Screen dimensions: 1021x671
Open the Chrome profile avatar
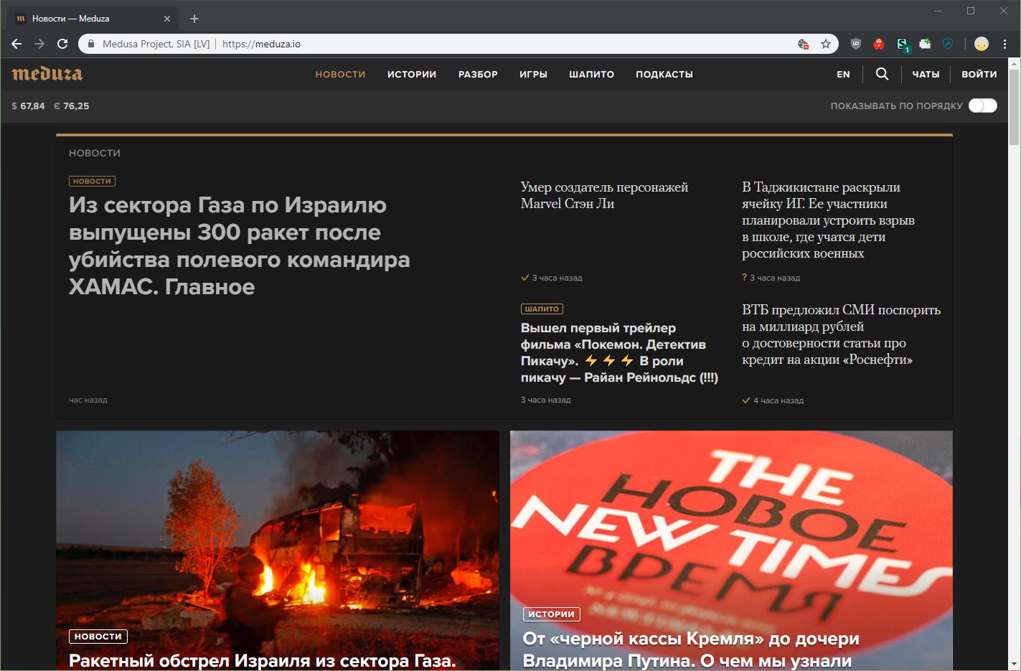[x=982, y=44]
